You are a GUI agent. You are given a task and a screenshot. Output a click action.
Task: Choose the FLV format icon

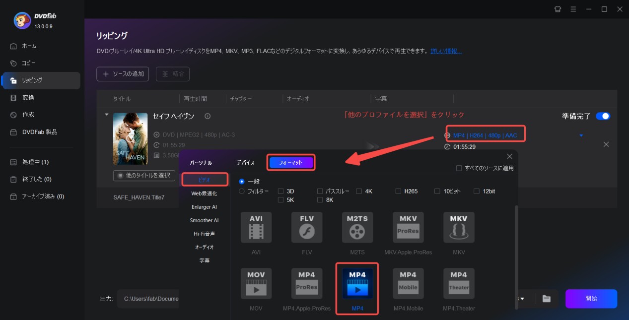(x=307, y=228)
